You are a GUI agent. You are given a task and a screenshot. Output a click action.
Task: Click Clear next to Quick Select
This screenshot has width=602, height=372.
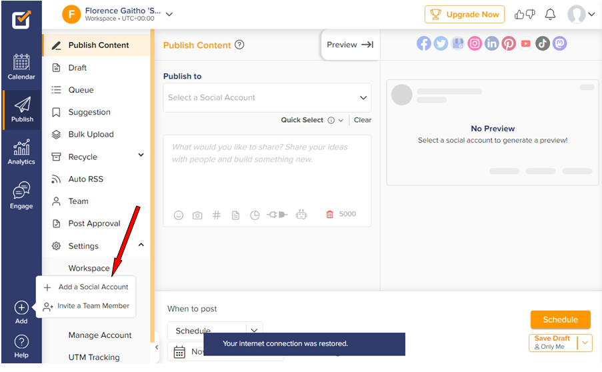(362, 120)
